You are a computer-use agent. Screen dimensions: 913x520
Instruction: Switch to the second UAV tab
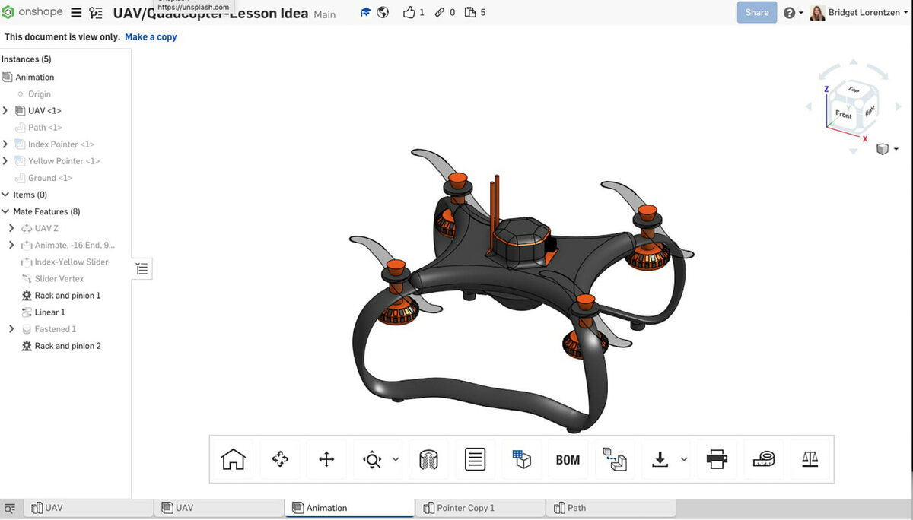coord(219,508)
